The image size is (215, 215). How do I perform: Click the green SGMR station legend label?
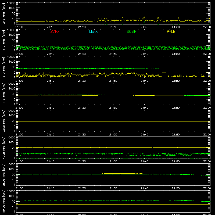[131, 31]
